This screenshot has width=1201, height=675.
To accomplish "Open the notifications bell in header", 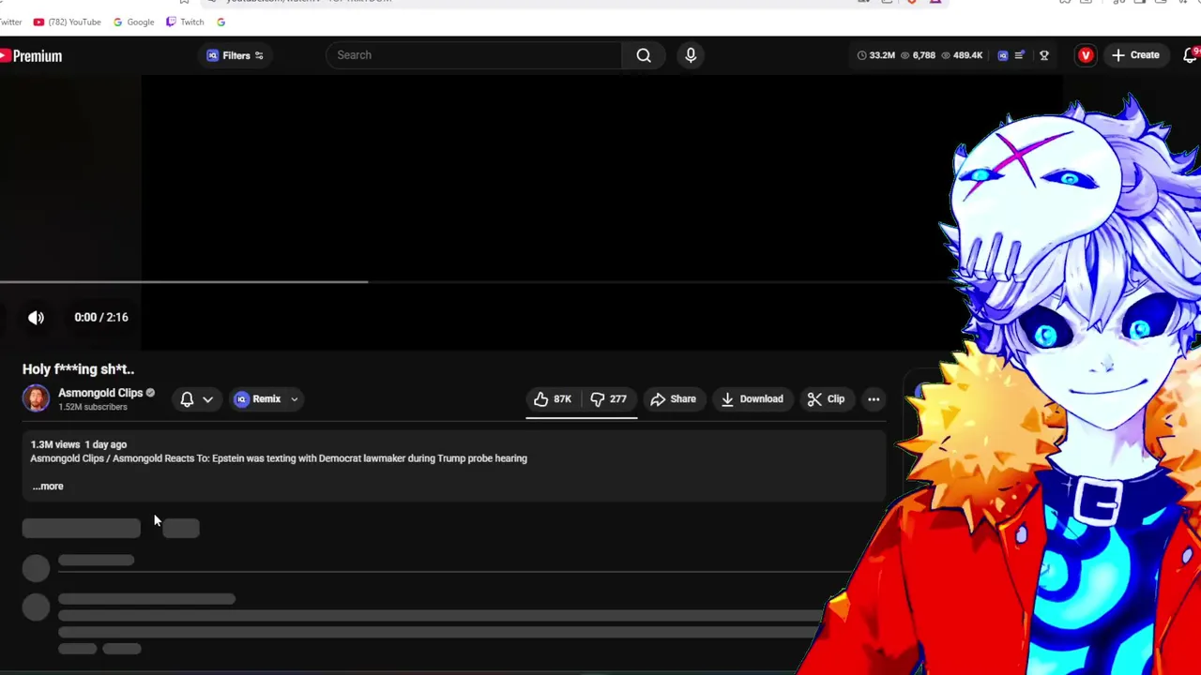I will [1191, 55].
